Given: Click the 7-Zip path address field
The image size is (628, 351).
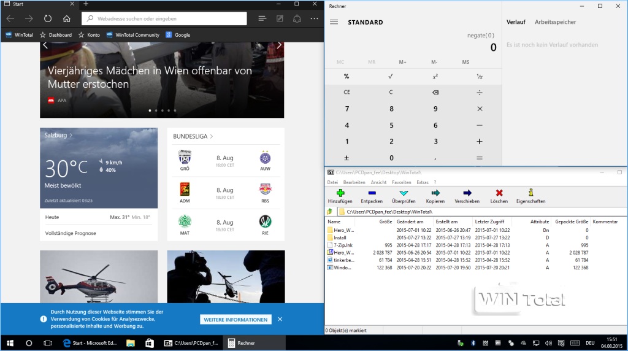Looking at the screenshot, I should [481, 212].
